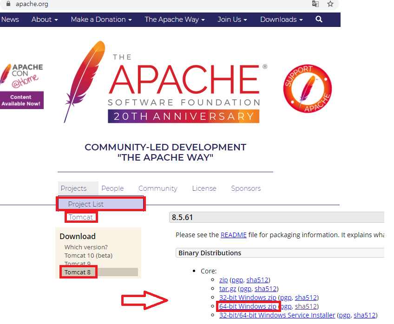This screenshot has height=324, width=394.
Task: Expand the Join Us dropdown
Action: click(x=232, y=19)
